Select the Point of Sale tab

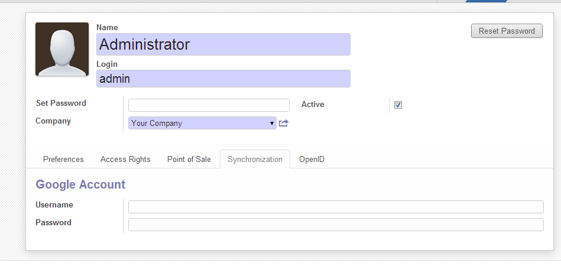pyautogui.click(x=189, y=159)
